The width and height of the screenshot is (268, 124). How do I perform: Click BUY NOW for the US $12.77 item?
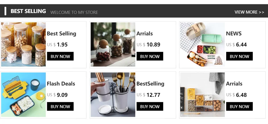150,106
